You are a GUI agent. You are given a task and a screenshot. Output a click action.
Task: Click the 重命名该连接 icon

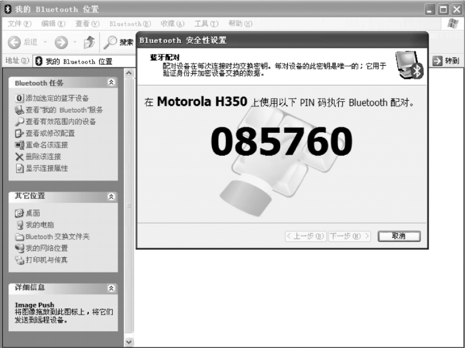coord(20,145)
